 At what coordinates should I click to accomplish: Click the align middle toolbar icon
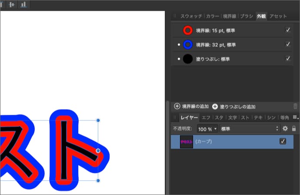point(12,5)
